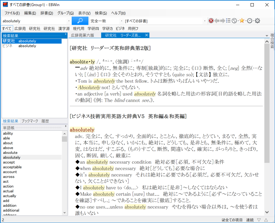
Task: Open the clock history dropdown arrow
Action: [253, 21]
